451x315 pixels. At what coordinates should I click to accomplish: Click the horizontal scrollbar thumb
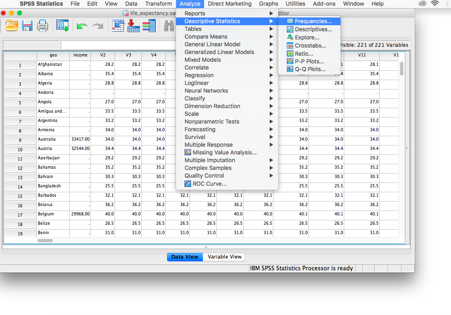tap(45, 241)
